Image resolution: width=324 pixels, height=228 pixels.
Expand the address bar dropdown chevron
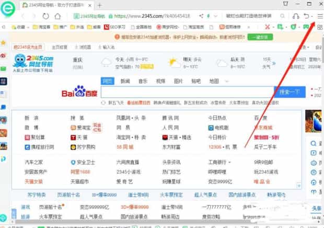pos(215,16)
